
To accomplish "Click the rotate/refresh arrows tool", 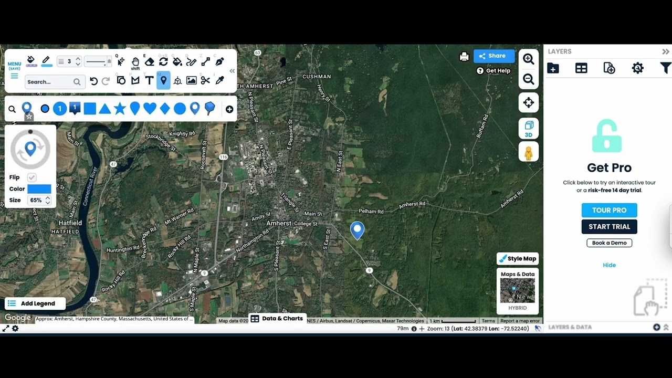I will [x=163, y=61].
